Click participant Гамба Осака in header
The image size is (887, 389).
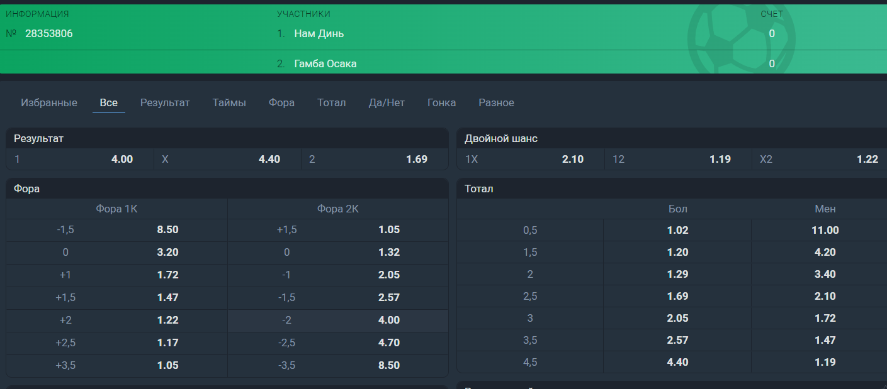tap(325, 63)
